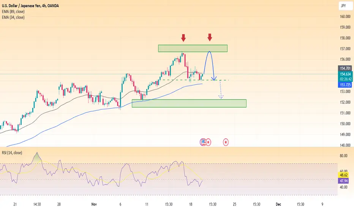354x209 pixels.
Task: Click the 160.000 price axis label
Action: [345, 16]
